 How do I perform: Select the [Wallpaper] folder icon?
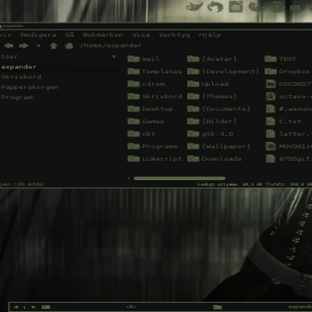(193, 147)
